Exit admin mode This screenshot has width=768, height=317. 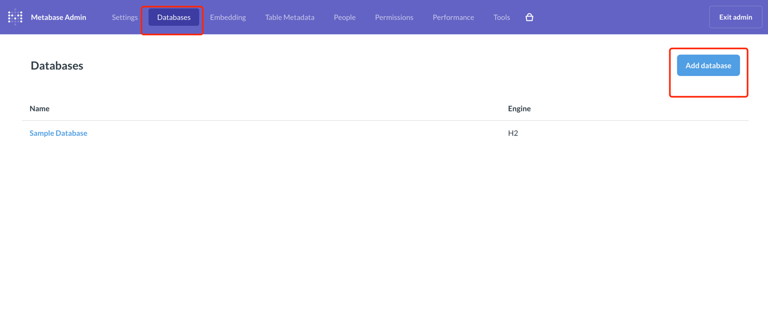click(x=735, y=17)
